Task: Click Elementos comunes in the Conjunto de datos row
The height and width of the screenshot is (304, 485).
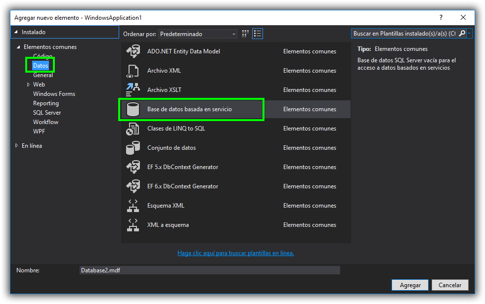Action: tap(309, 148)
